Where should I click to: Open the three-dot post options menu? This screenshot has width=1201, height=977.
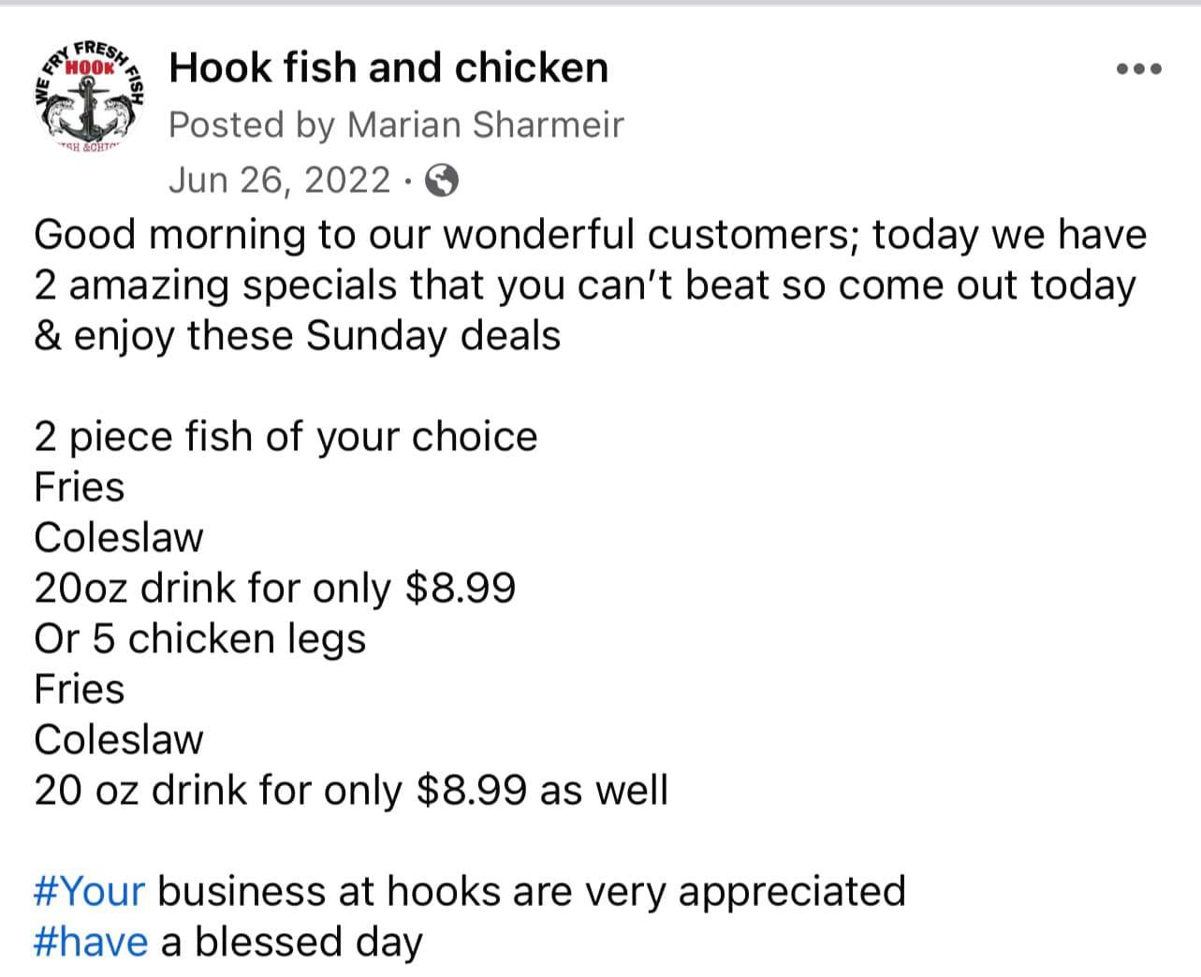1139,68
